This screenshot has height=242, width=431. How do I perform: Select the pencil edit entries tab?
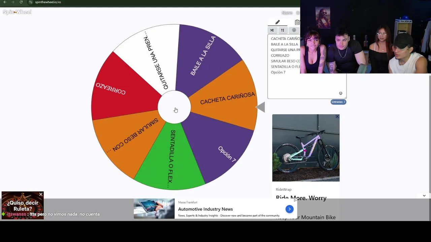[x=277, y=22]
